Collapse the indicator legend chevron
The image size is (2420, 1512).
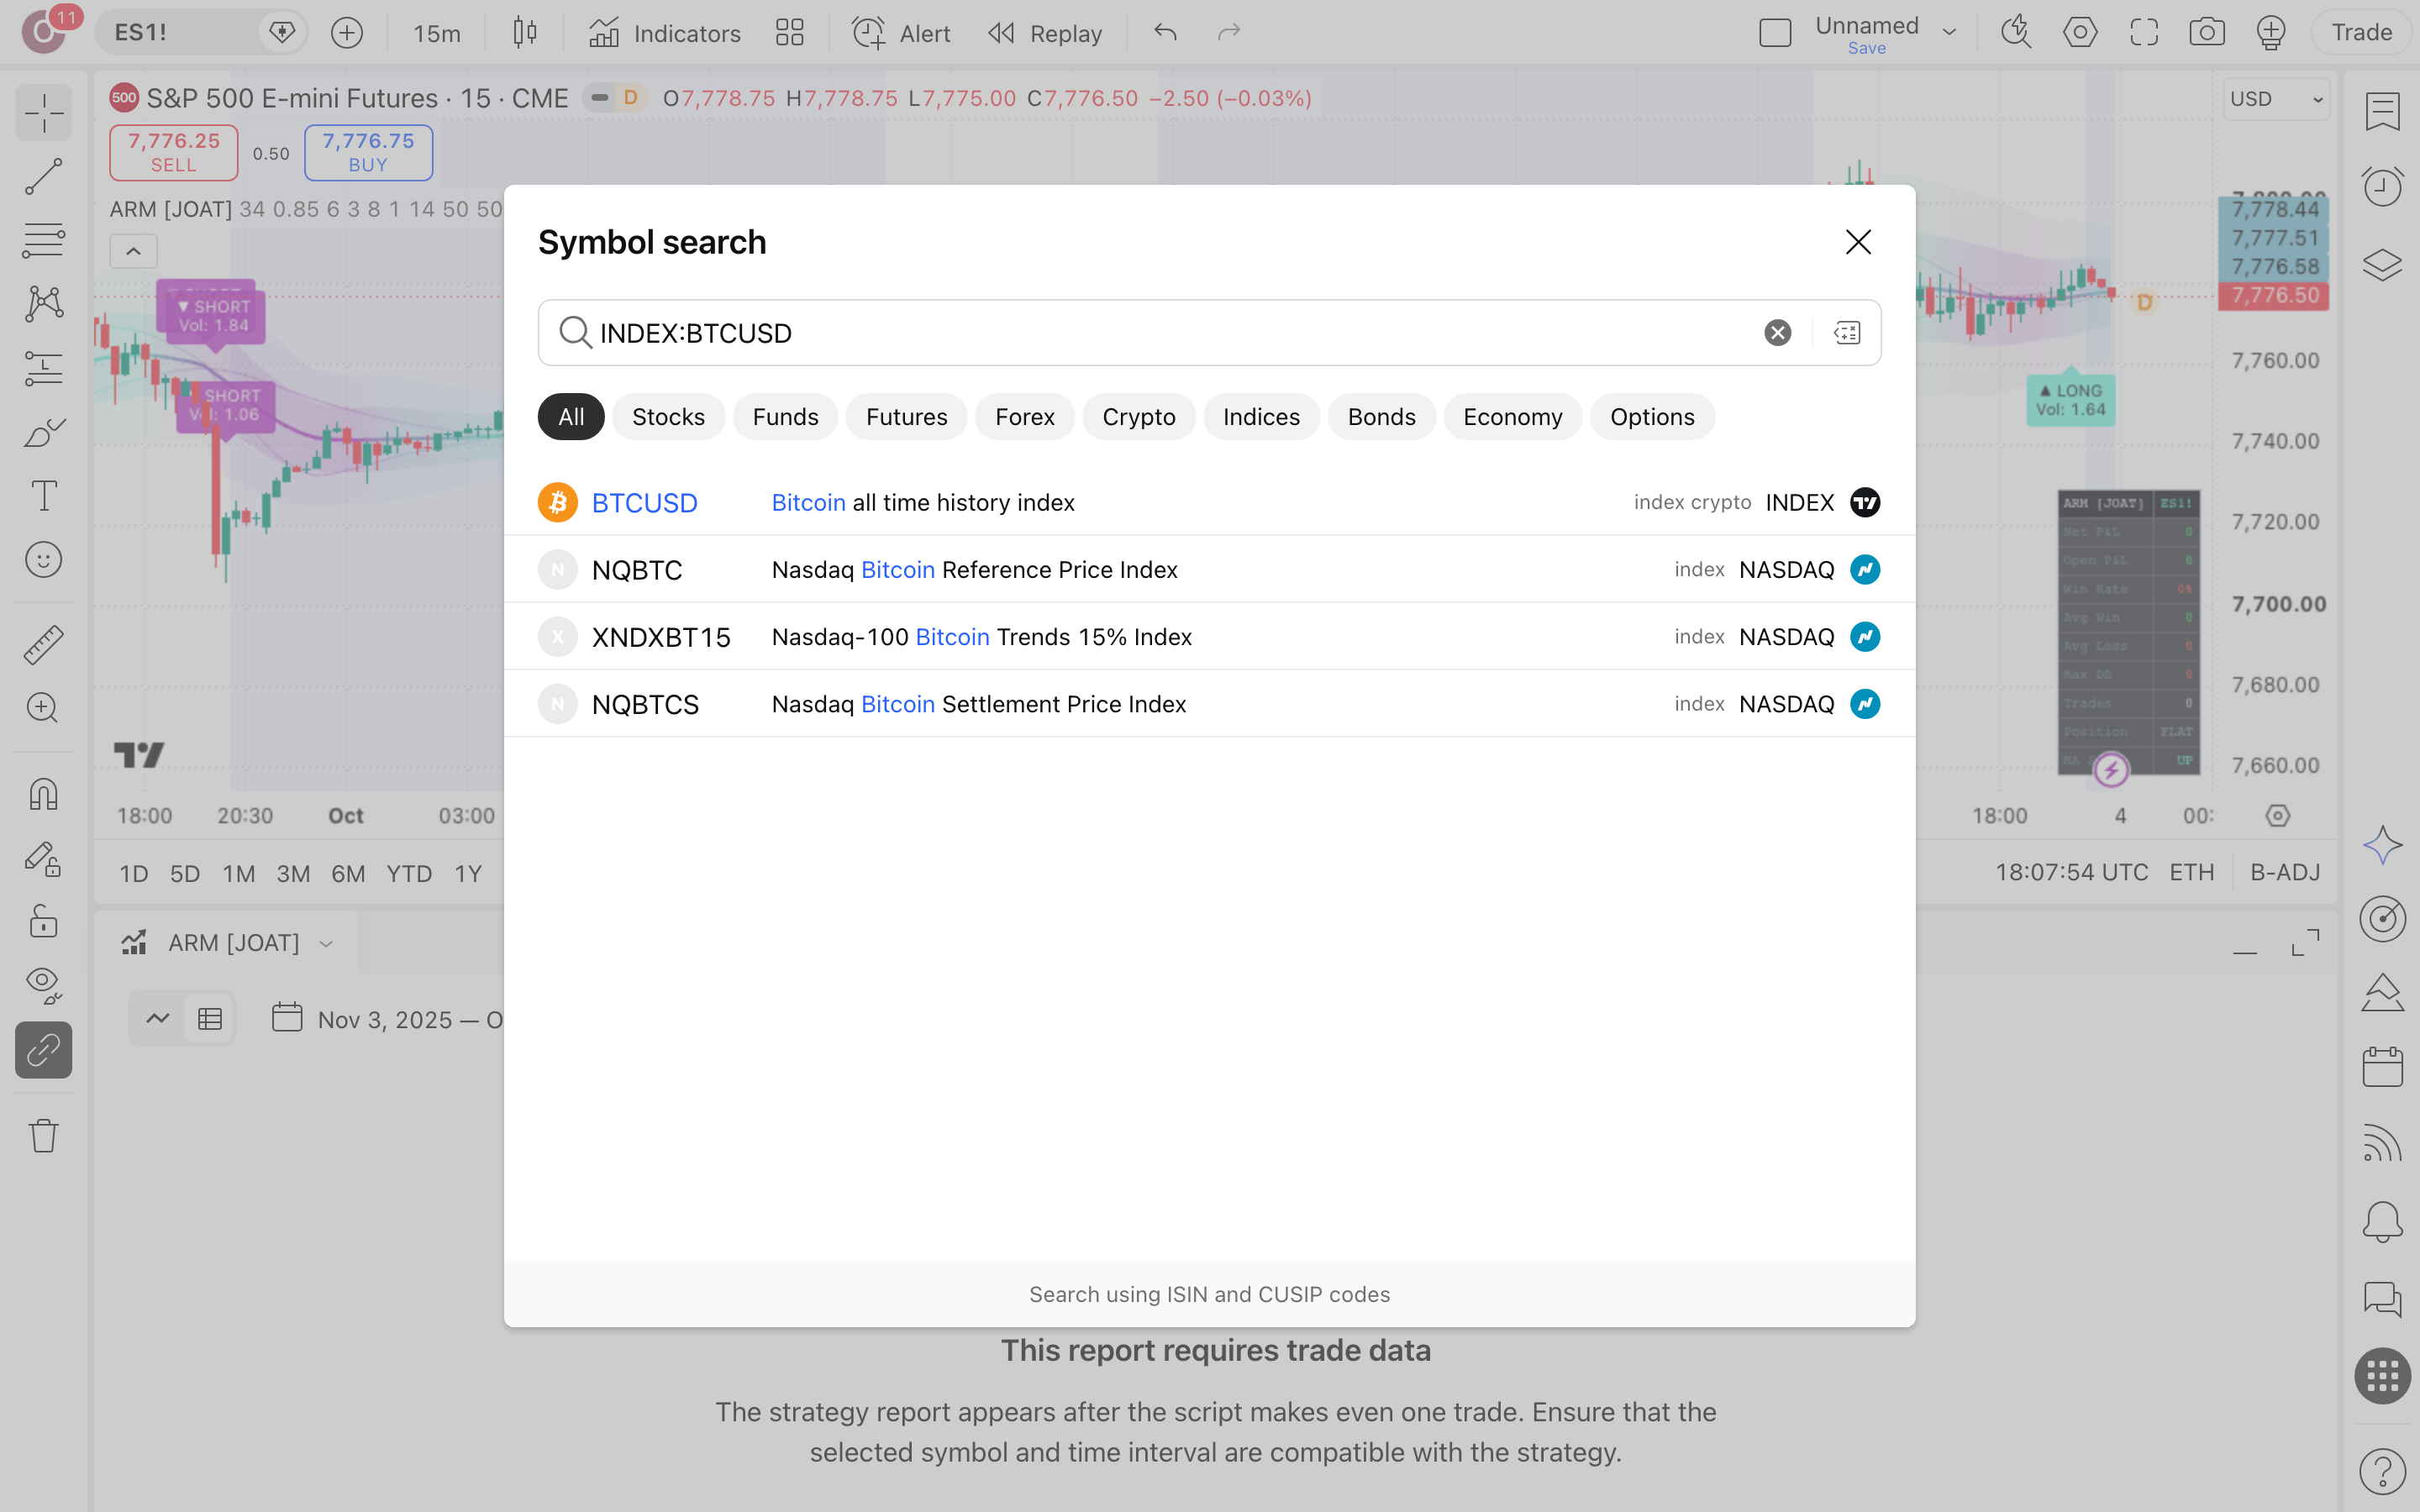click(x=133, y=251)
